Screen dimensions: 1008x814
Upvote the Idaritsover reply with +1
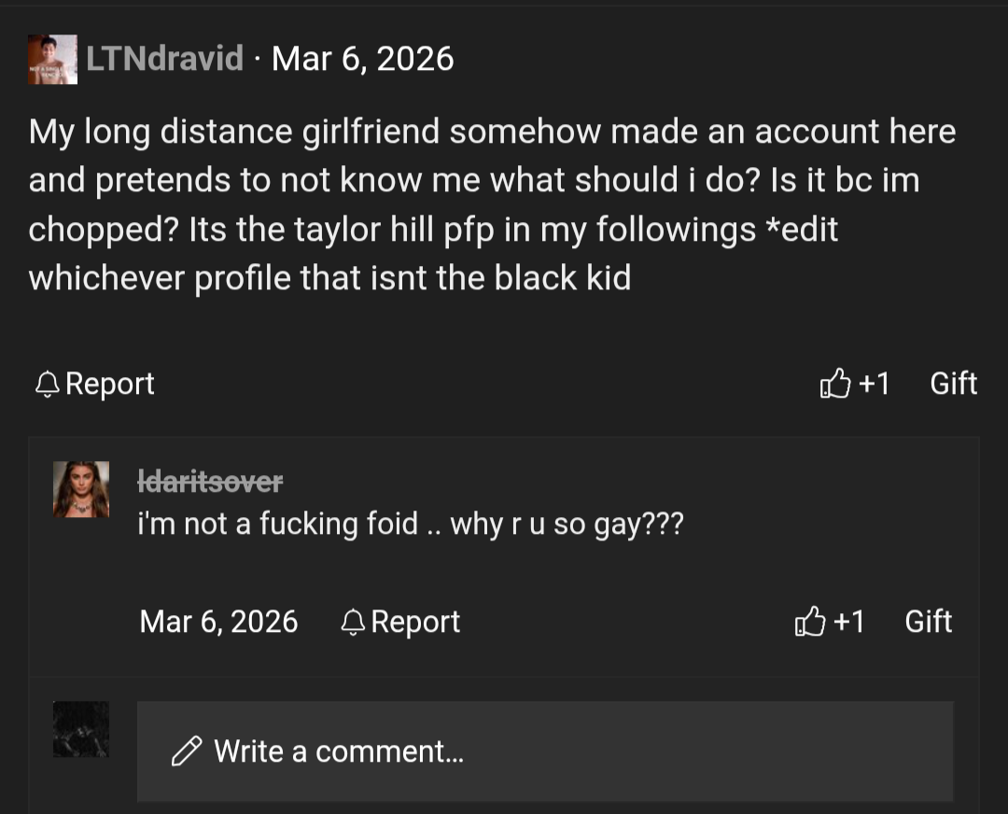pyautogui.click(x=830, y=622)
